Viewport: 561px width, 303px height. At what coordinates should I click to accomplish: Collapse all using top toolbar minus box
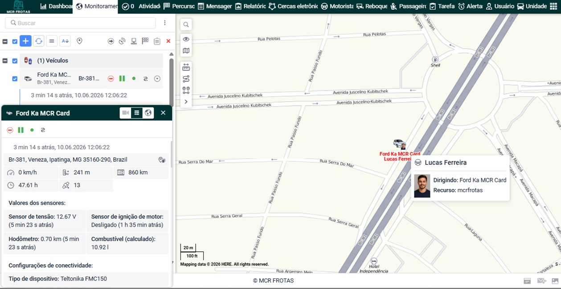tap(5, 41)
